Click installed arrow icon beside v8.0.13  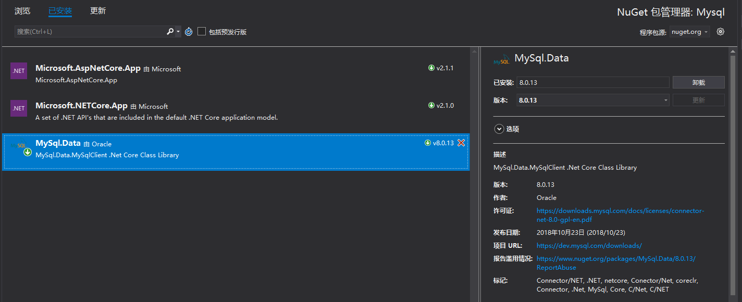tap(428, 143)
